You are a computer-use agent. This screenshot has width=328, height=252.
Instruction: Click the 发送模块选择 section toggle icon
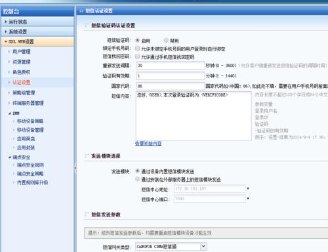point(87,156)
